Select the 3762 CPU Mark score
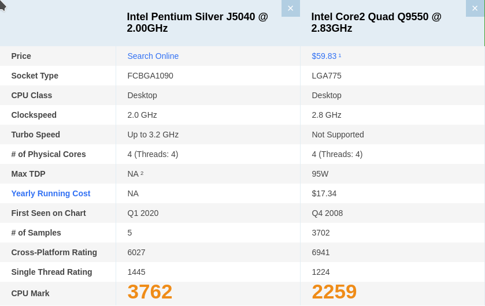The height and width of the screenshot is (306, 485). (150, 292)
